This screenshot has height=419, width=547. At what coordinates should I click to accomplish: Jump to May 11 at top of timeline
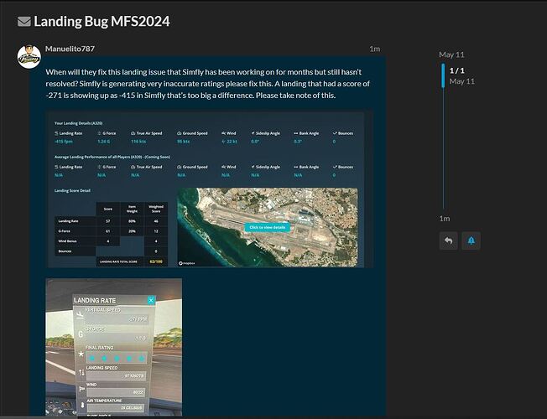click(x=451, y=54)
